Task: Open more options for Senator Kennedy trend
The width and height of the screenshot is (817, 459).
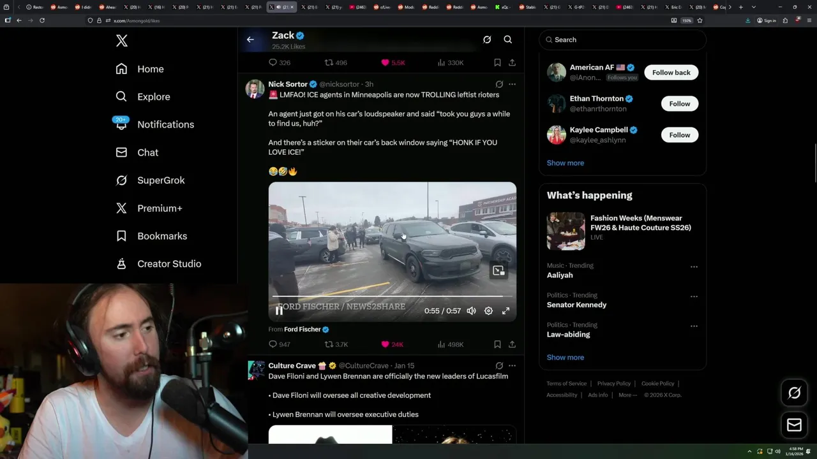Action: point(694,296)
